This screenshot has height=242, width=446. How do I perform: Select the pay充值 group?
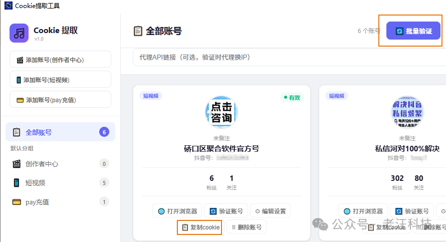(x=60, y=202)
